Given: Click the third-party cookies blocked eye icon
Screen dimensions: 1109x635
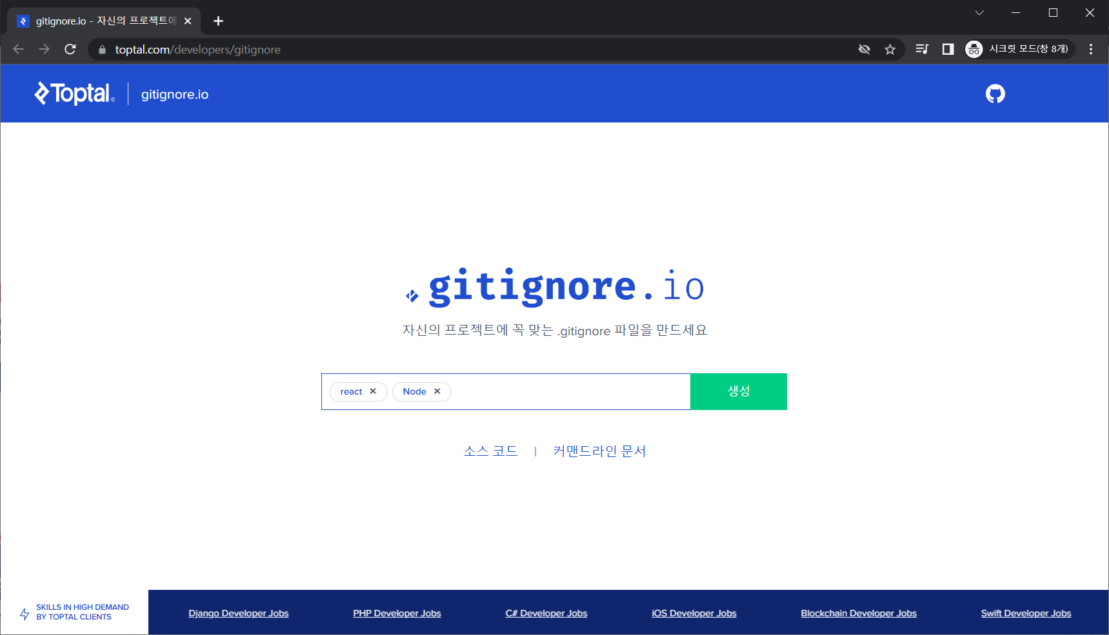Looking at the screenshot, I should [x=864, y=49].
